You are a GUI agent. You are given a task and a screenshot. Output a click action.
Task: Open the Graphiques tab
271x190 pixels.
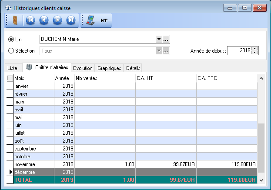click(x=109, y=68)
